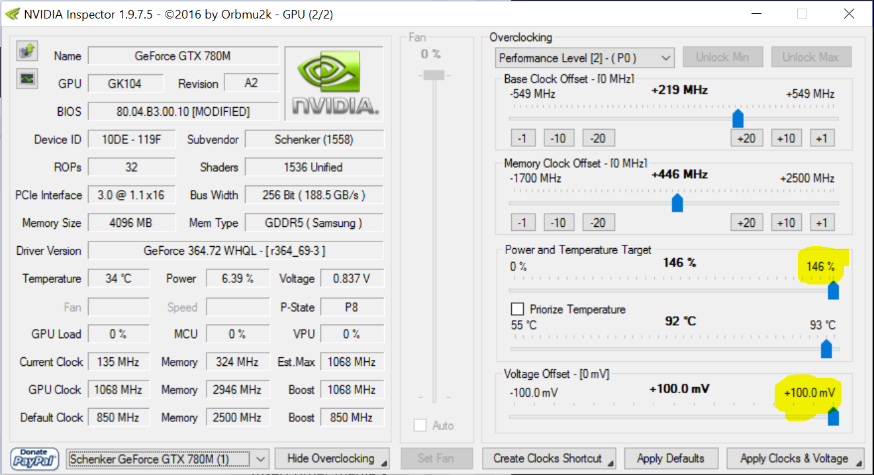
Task: Increase Base Clock Offset by +20
Action: 746,138
